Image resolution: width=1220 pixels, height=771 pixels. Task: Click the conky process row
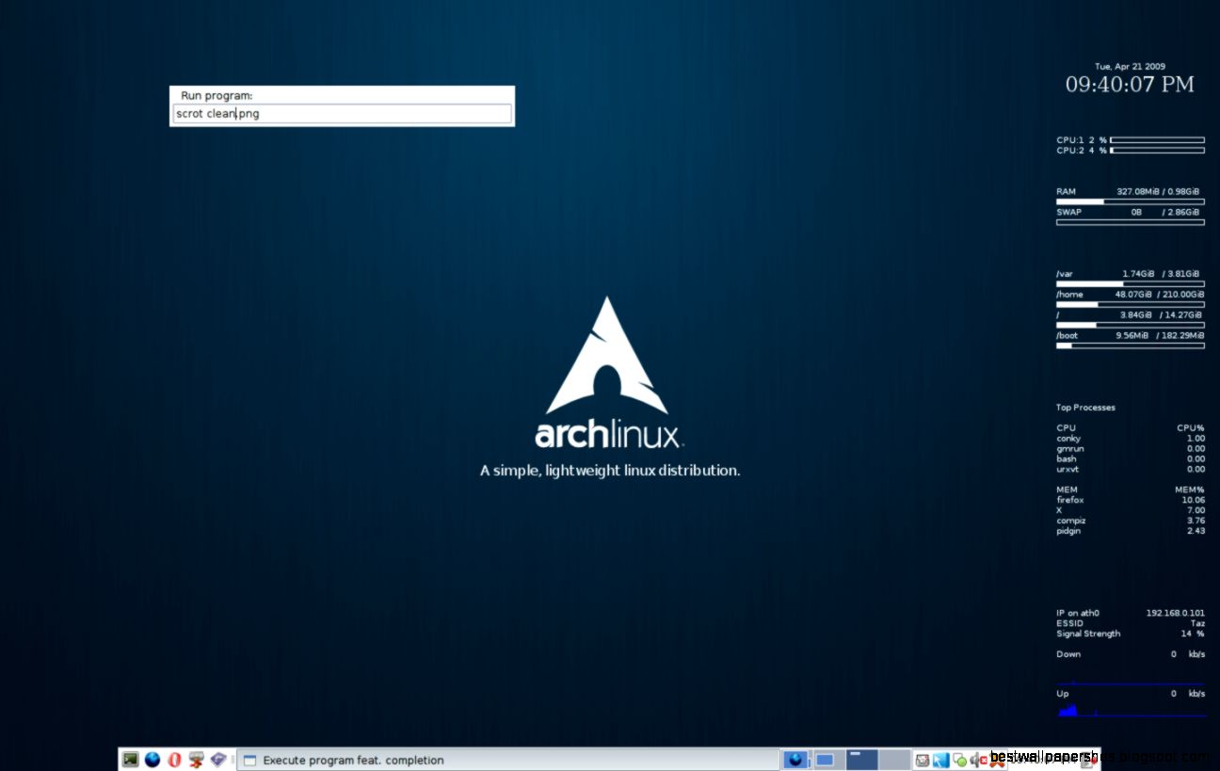[1130, 439]
